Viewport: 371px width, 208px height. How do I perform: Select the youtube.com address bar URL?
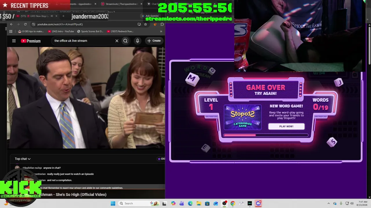tap(60, 24)
